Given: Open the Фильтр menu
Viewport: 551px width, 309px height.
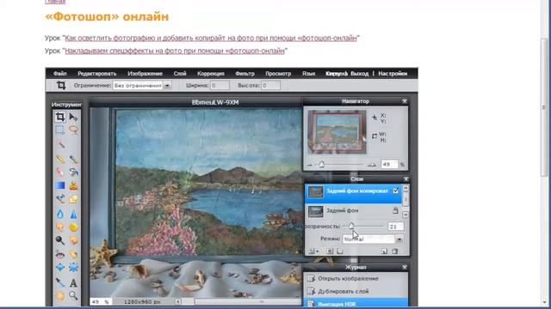Looking at the screenshot, I should (x=245, y=74).
